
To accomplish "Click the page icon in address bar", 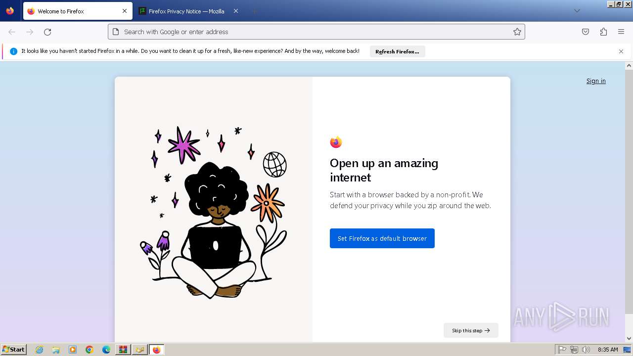I will click(x=116, y=32).
